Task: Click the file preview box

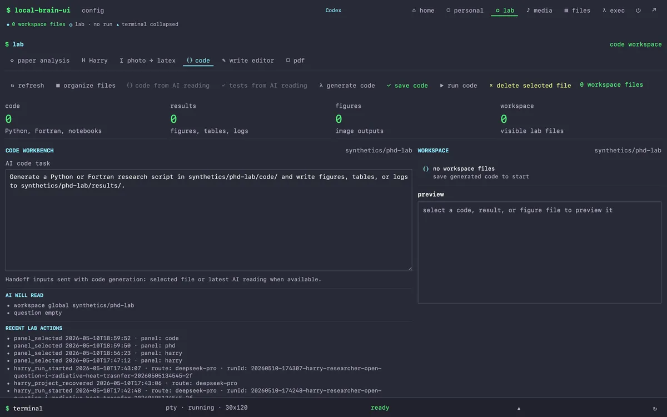Action: click(540, 252)
